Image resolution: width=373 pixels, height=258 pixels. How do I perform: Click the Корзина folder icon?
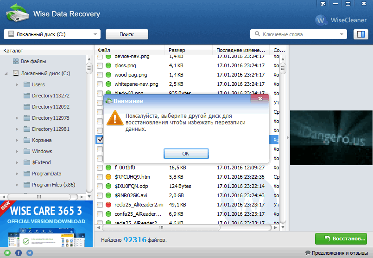[27, 140]
